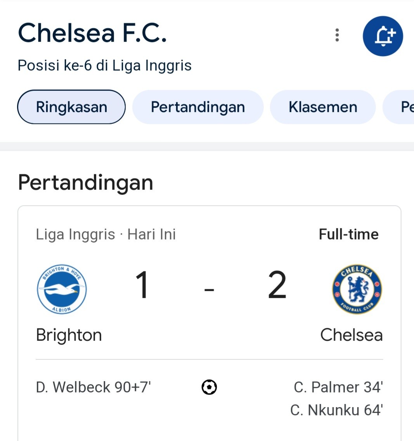Image resolution: width=414 pixels, height=441 pixels.
Task: Select C. Nkunku 64' goal entry
Action: click(x=336, y=410)
